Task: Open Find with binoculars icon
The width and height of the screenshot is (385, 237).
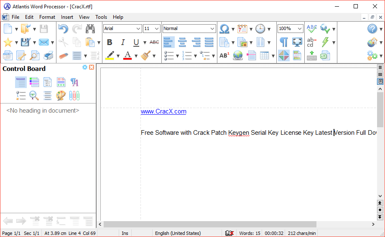Action: (90, 29)
